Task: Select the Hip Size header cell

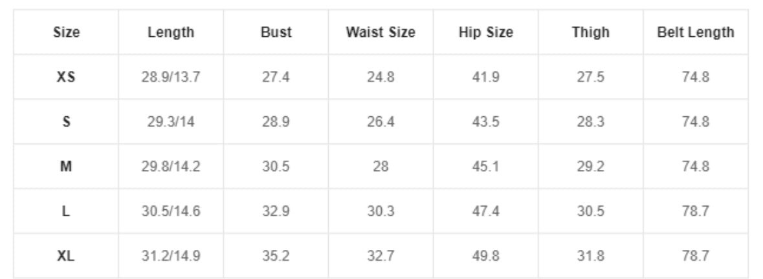Action: tap(485, 32)
